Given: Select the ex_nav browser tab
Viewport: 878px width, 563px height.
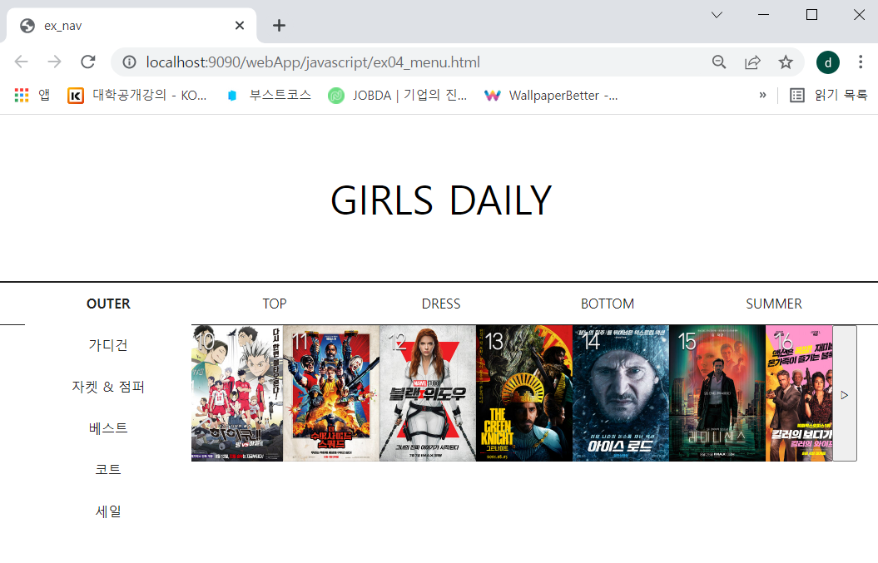Looking at the screenshot, I should (x=131, y=25).
